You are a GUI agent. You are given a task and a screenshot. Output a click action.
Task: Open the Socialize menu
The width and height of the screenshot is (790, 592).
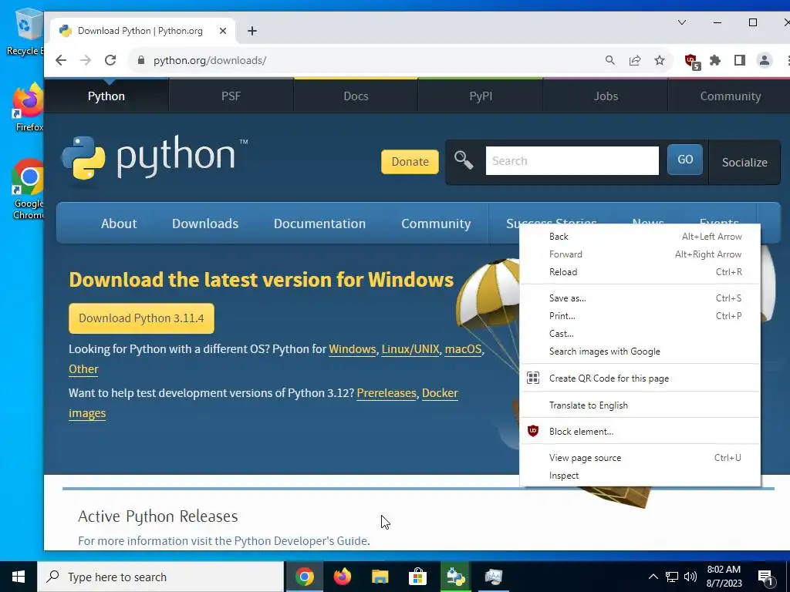(744, 162)
